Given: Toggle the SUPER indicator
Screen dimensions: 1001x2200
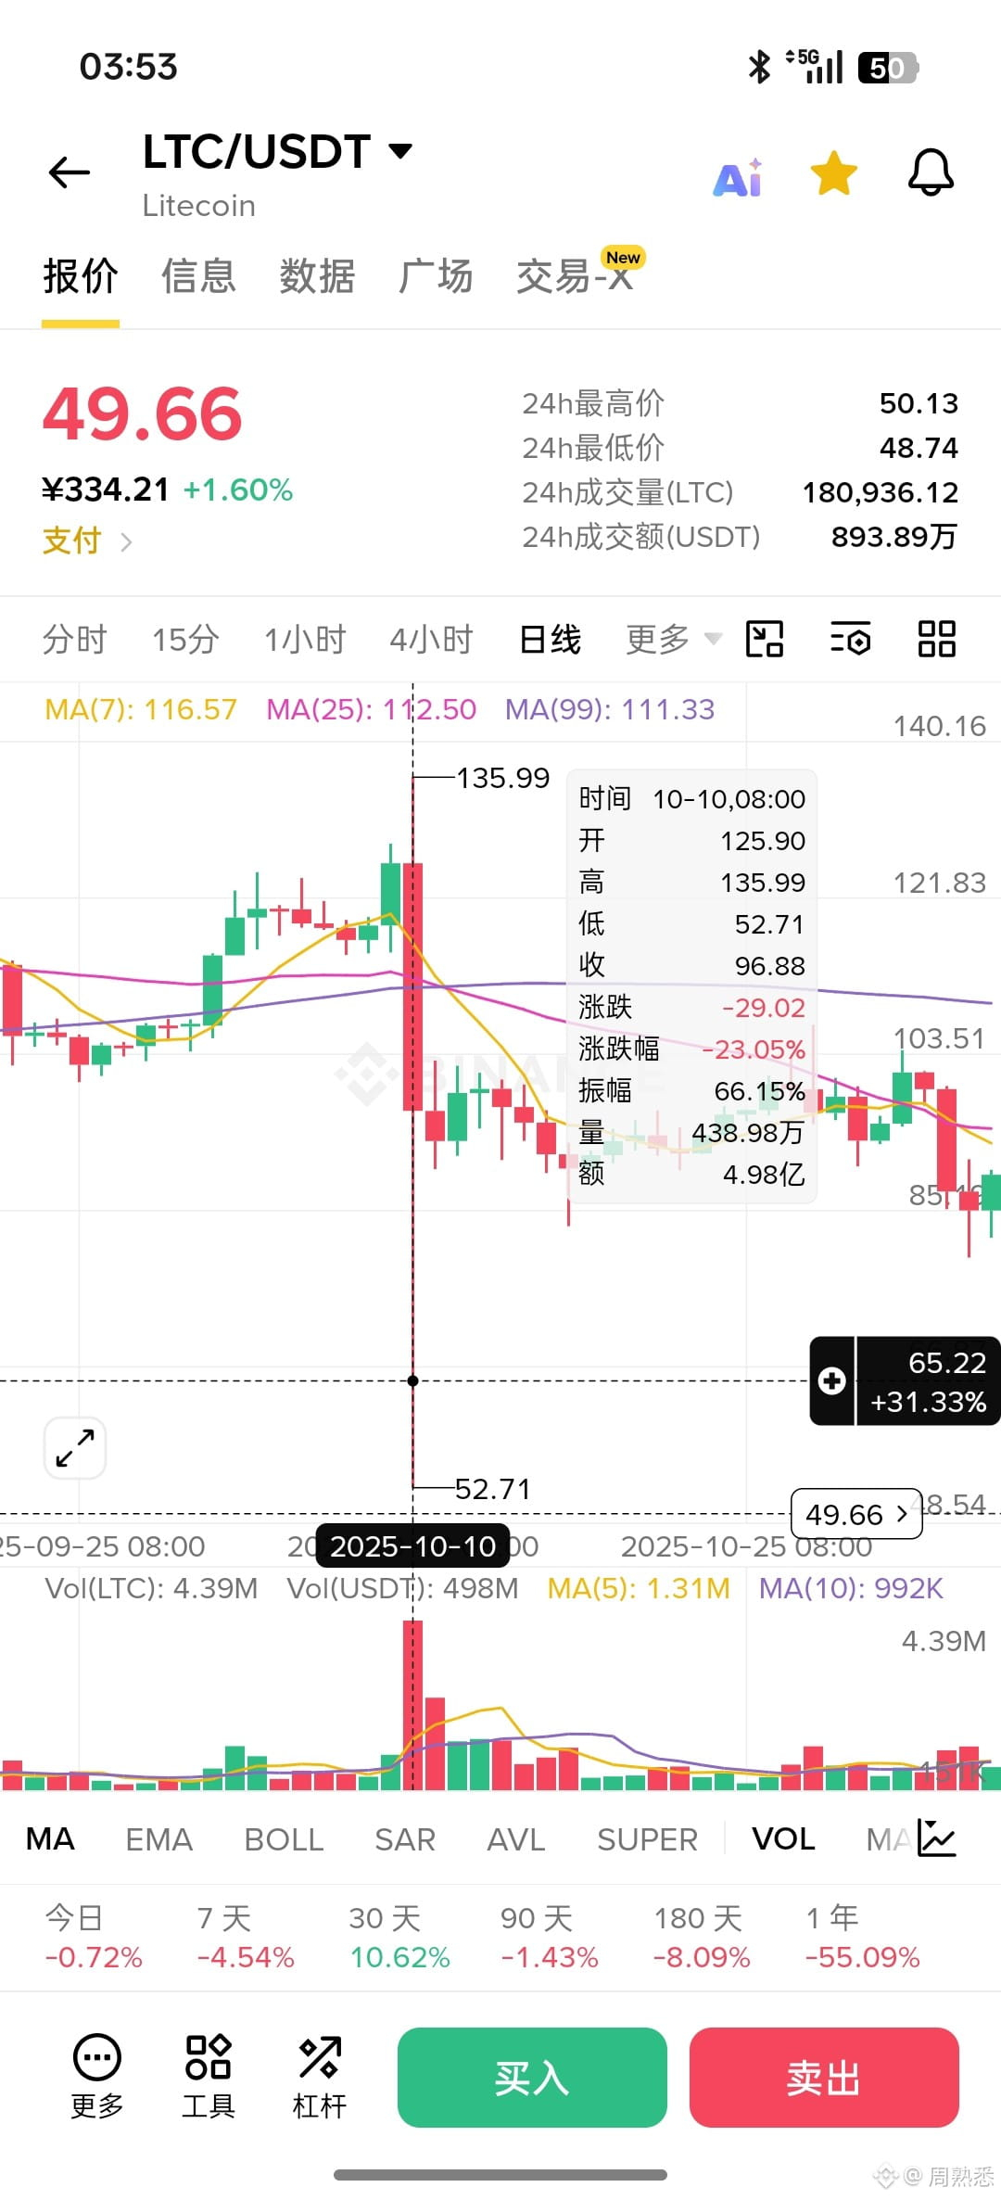Looking at the screenshot, I should point(647,1839).
